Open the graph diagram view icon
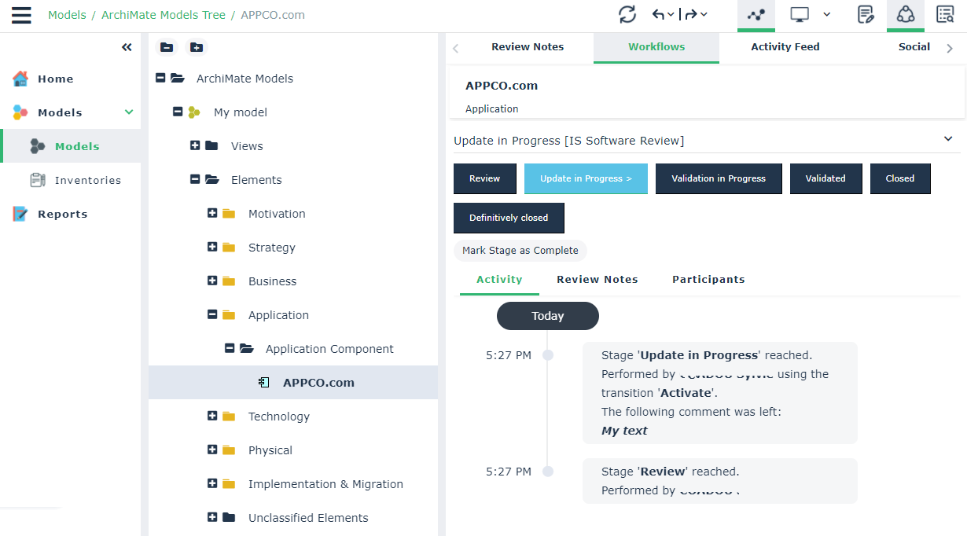Viewport: 967px width, 536px height. (756, 15)
